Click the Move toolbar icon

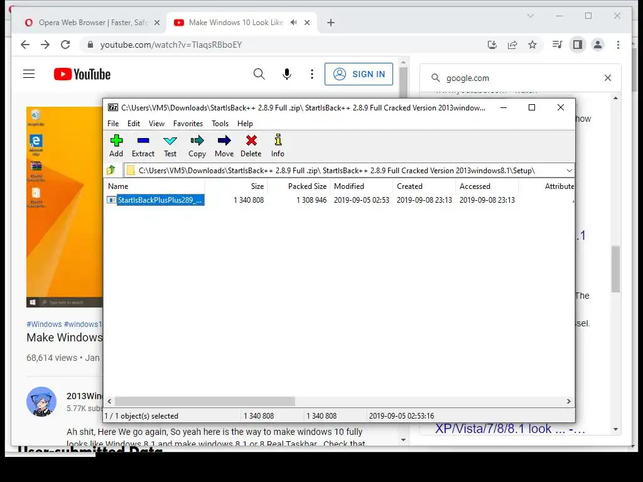click(224, 146)
